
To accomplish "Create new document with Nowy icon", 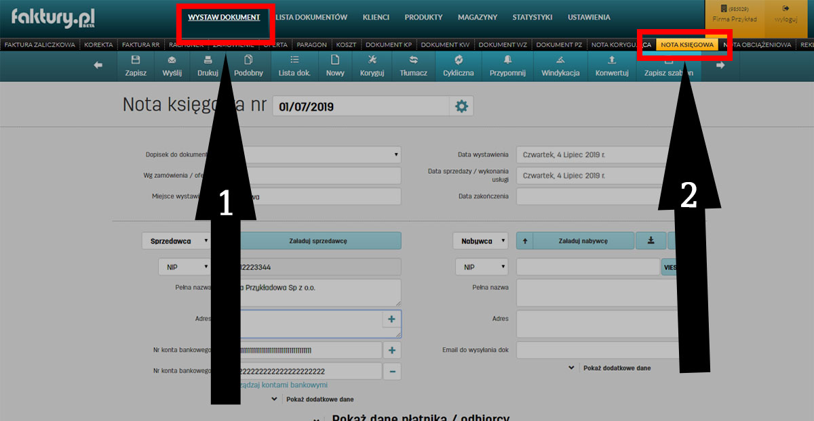I will (x=335, y=60).
